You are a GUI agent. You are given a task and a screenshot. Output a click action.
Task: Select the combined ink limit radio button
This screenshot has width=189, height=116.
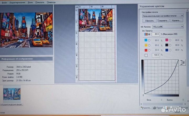point(149,34)
